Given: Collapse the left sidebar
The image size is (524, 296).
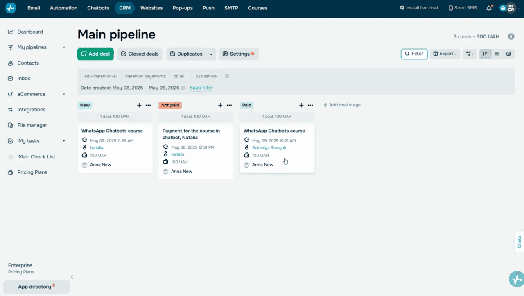Looking at the screenshot, I should pos(72,277).
